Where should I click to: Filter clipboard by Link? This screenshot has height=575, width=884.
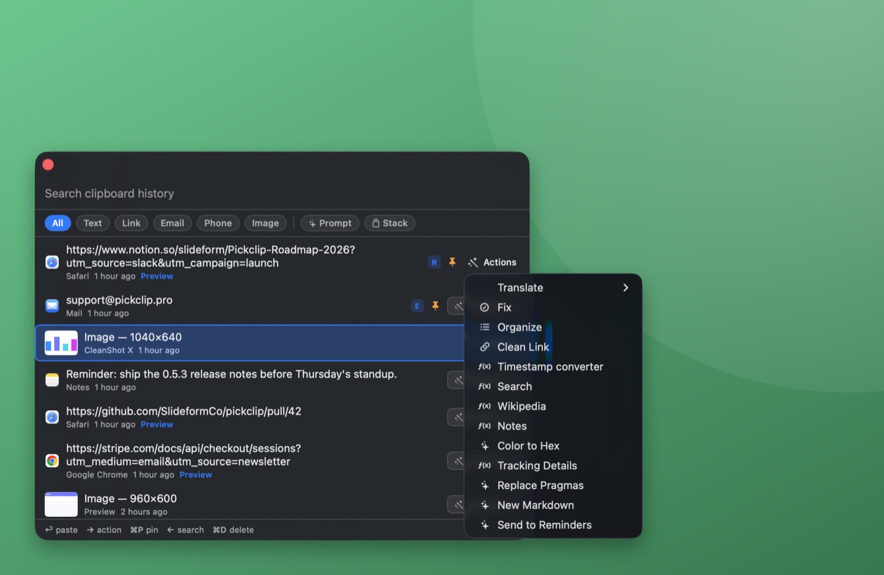click(x=131, y=223)
